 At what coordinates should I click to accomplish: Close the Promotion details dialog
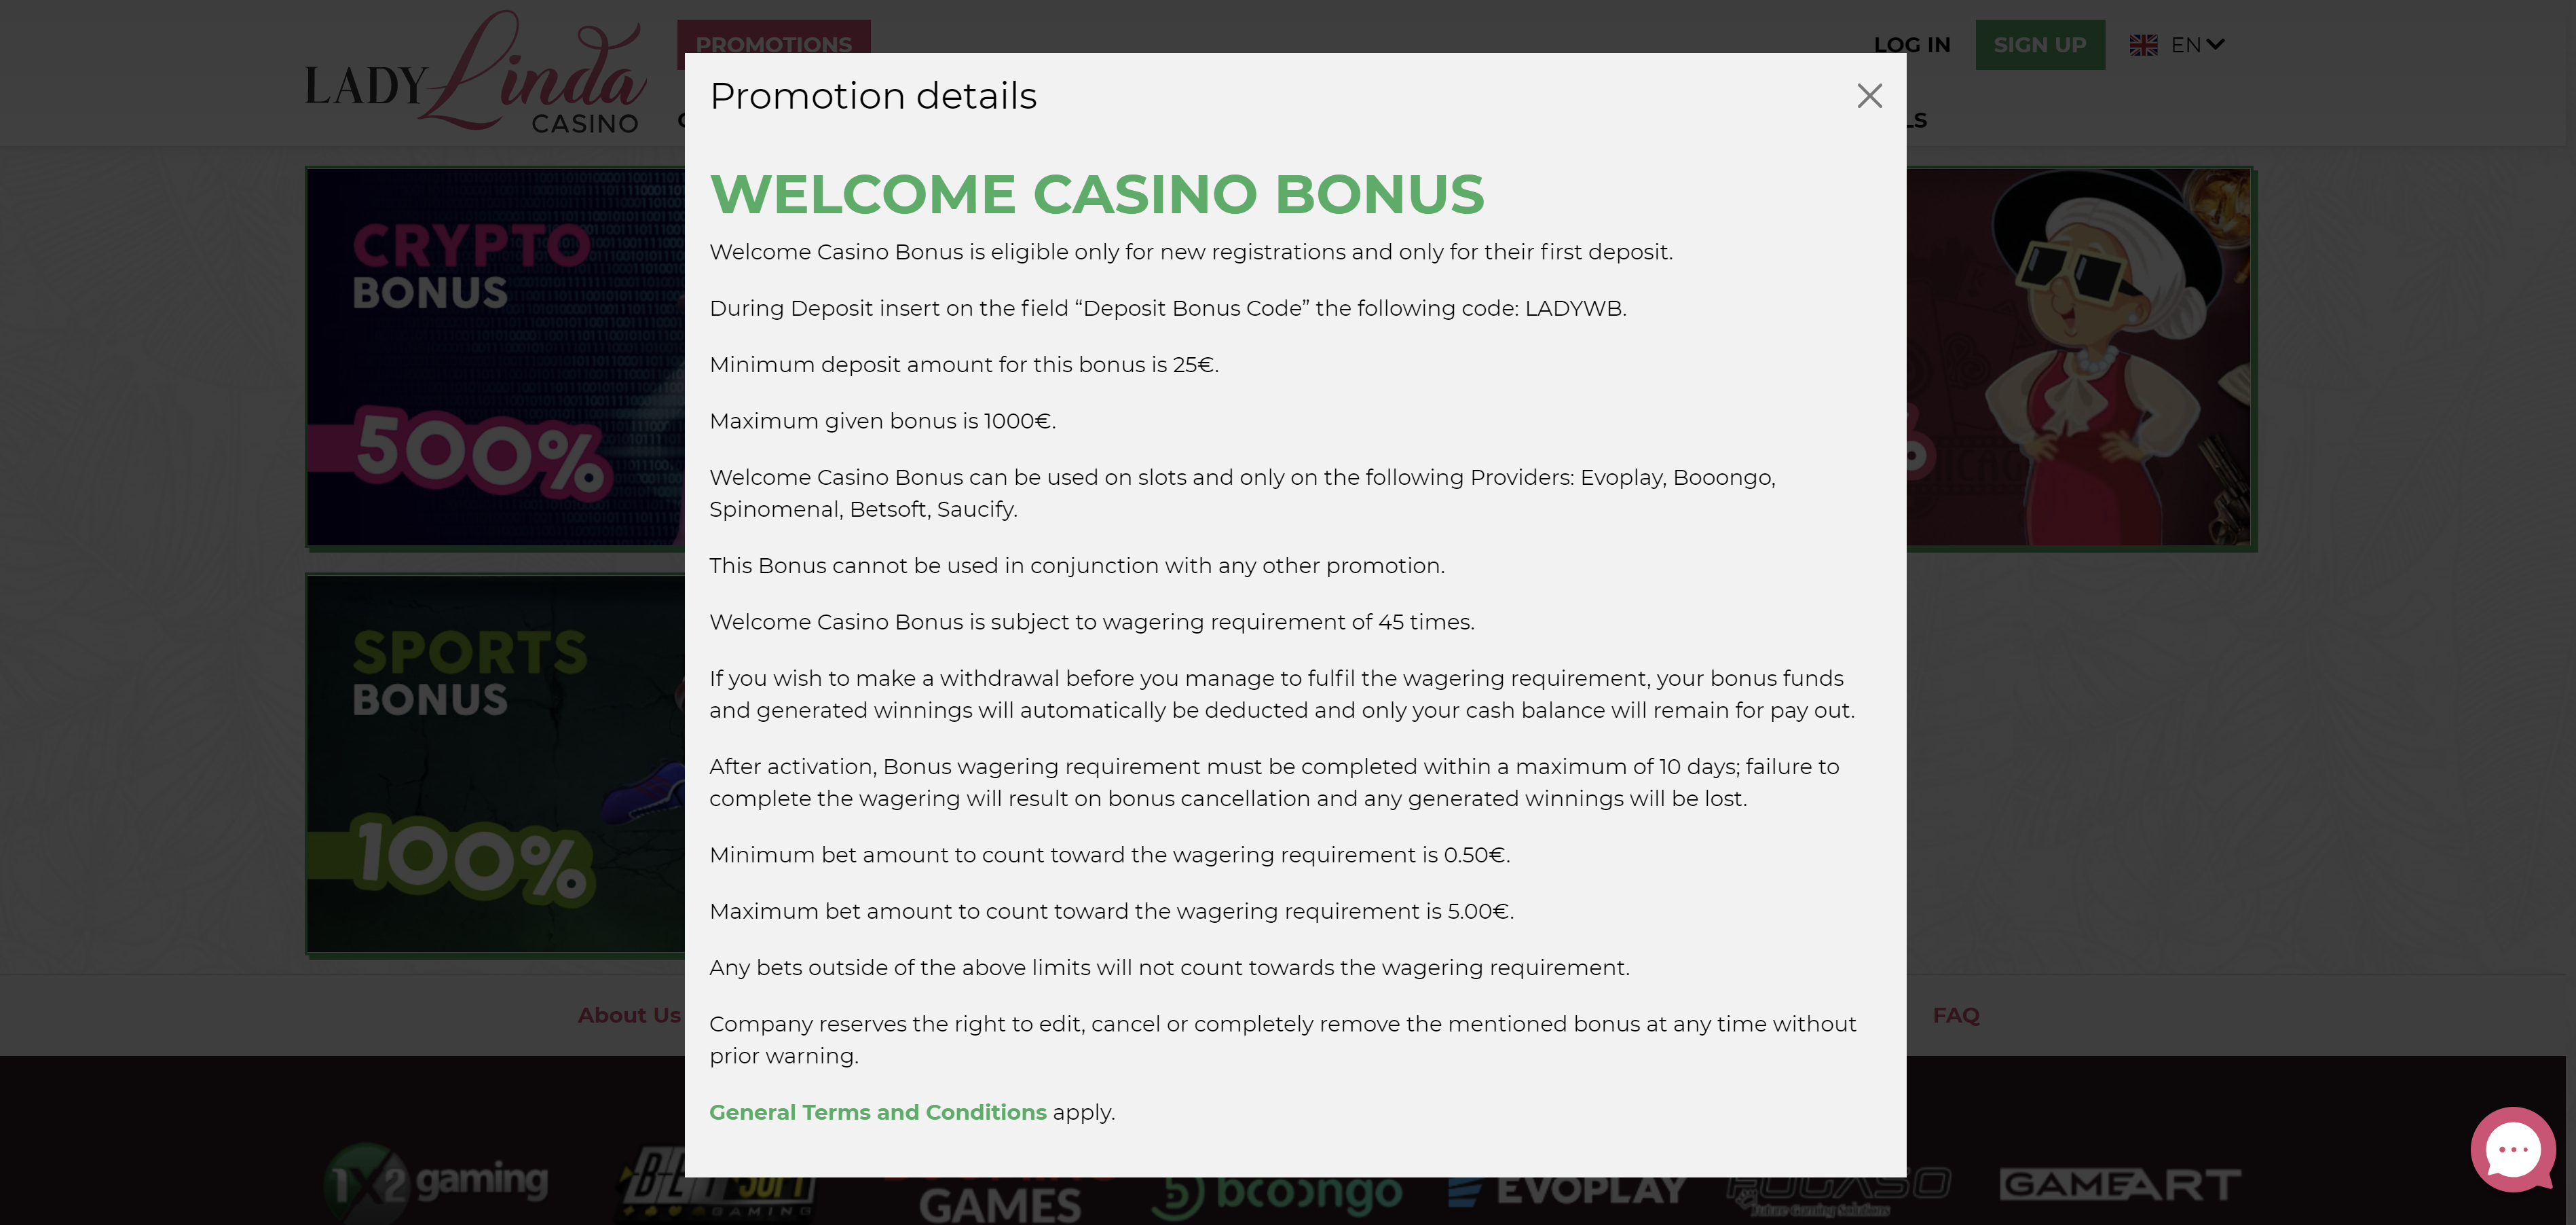(x=1869, y=96)
